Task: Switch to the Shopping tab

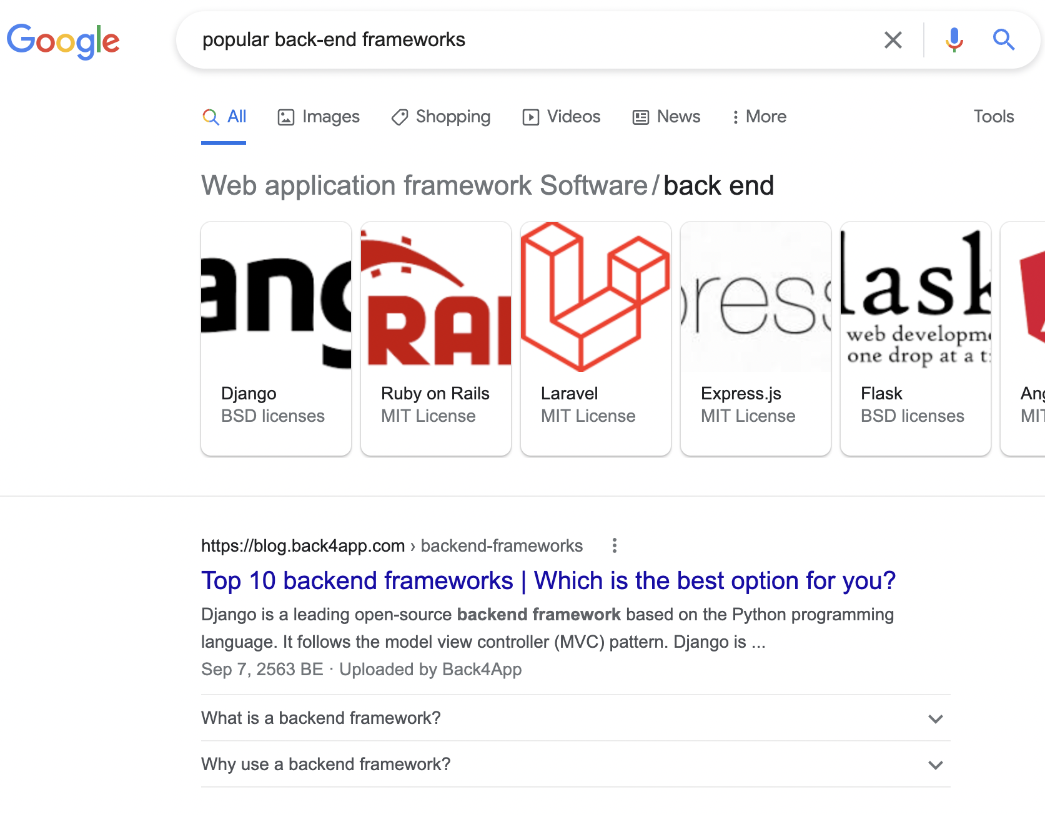Action: pyautogui.click(x=441, y=117)
